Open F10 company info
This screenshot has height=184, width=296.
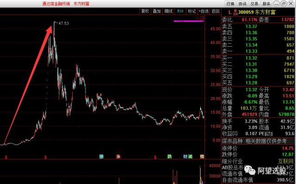180,11
